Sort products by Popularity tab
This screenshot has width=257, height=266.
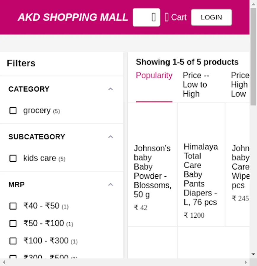pos(154,76)
